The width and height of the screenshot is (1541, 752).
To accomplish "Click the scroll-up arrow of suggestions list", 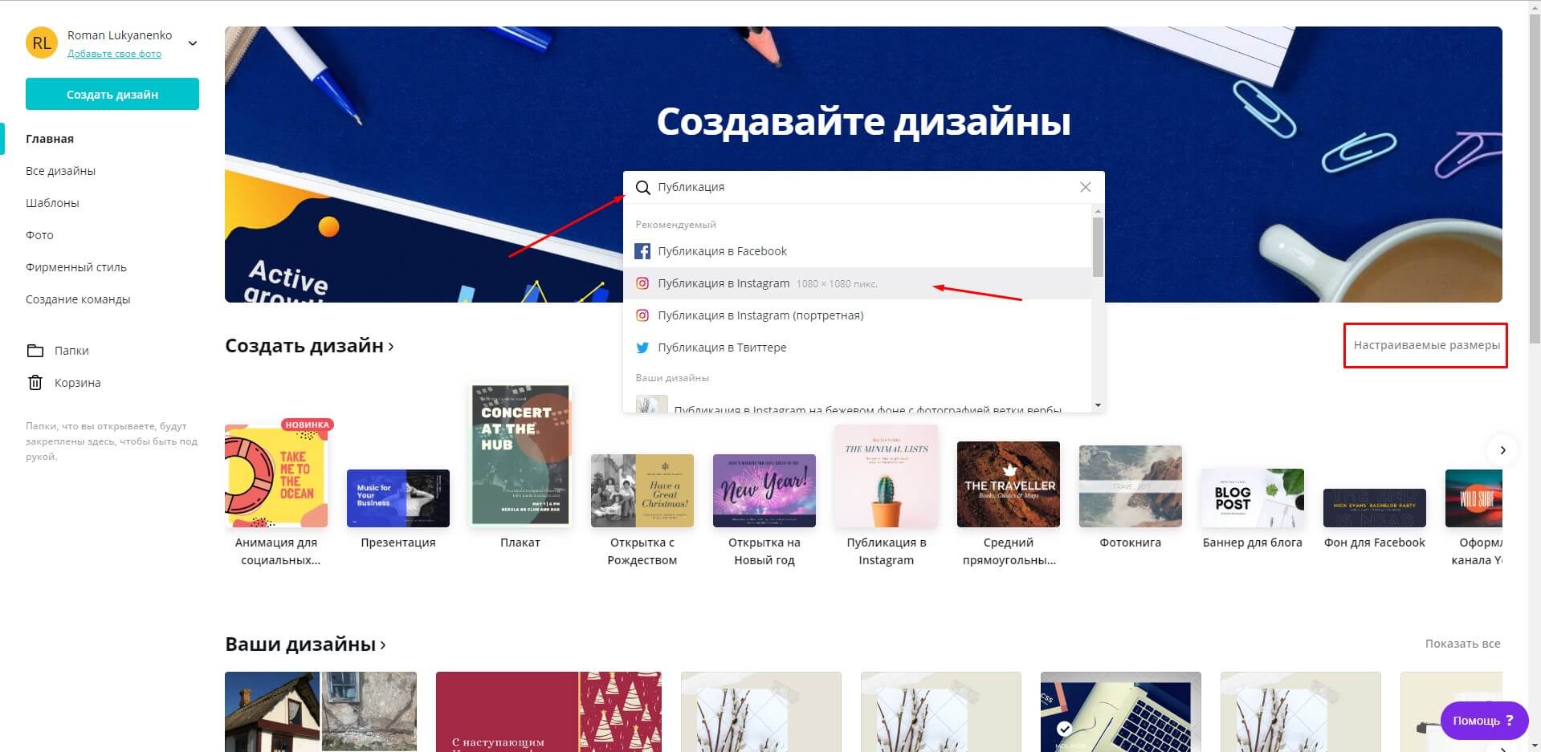I will pyautogui.click(x=1098, y=211).
